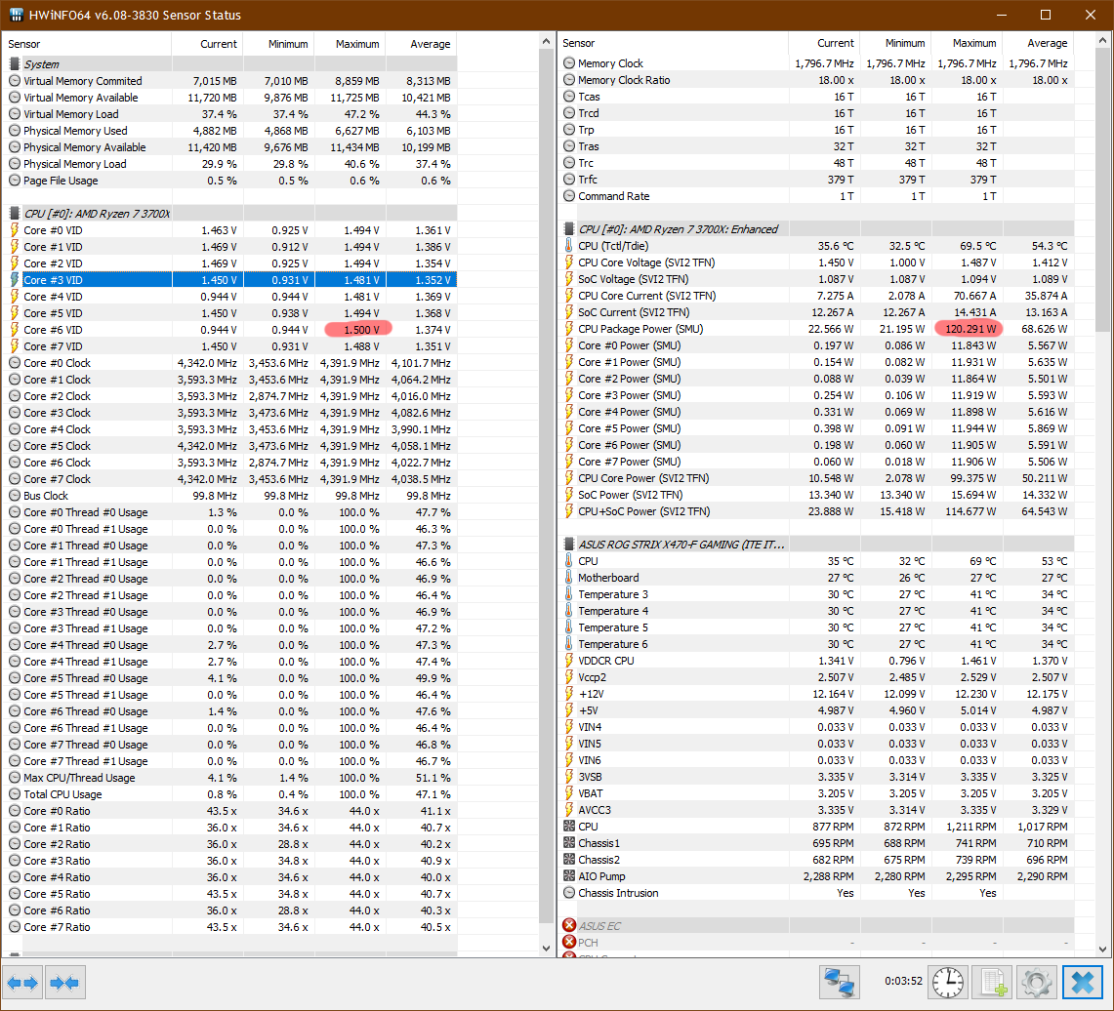
Task: Click the Memory Clock circle icon
Action: coord(569,62)
